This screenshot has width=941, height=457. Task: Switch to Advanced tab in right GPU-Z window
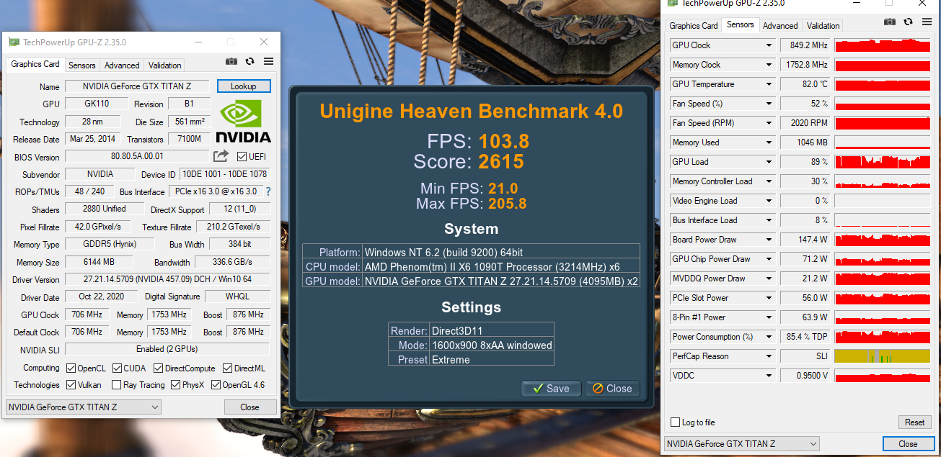click(x=780, y=26)
